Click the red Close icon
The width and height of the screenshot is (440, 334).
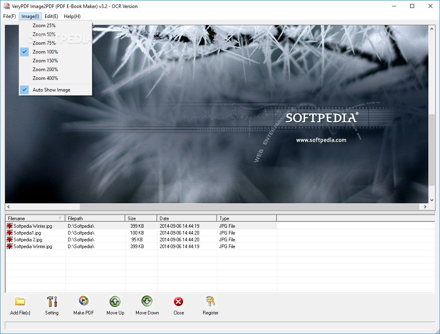178,302
